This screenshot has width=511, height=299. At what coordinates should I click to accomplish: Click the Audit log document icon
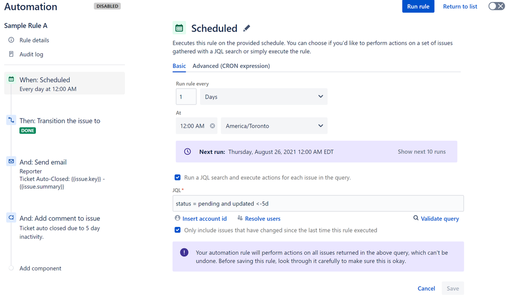pyautogui.click(x=11, y=54)
